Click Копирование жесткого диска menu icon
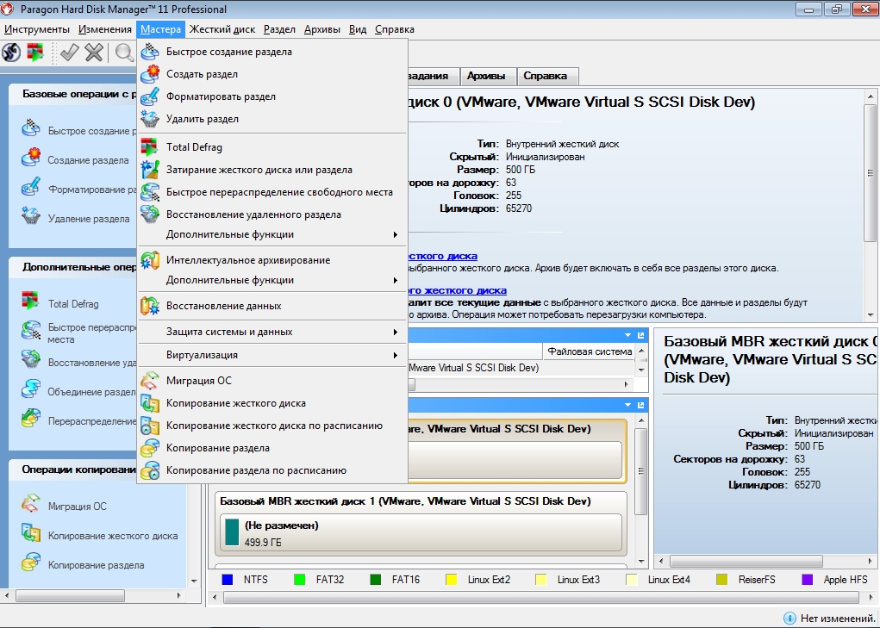The height and width of the screenshot is (628, 880). (150, 402)
